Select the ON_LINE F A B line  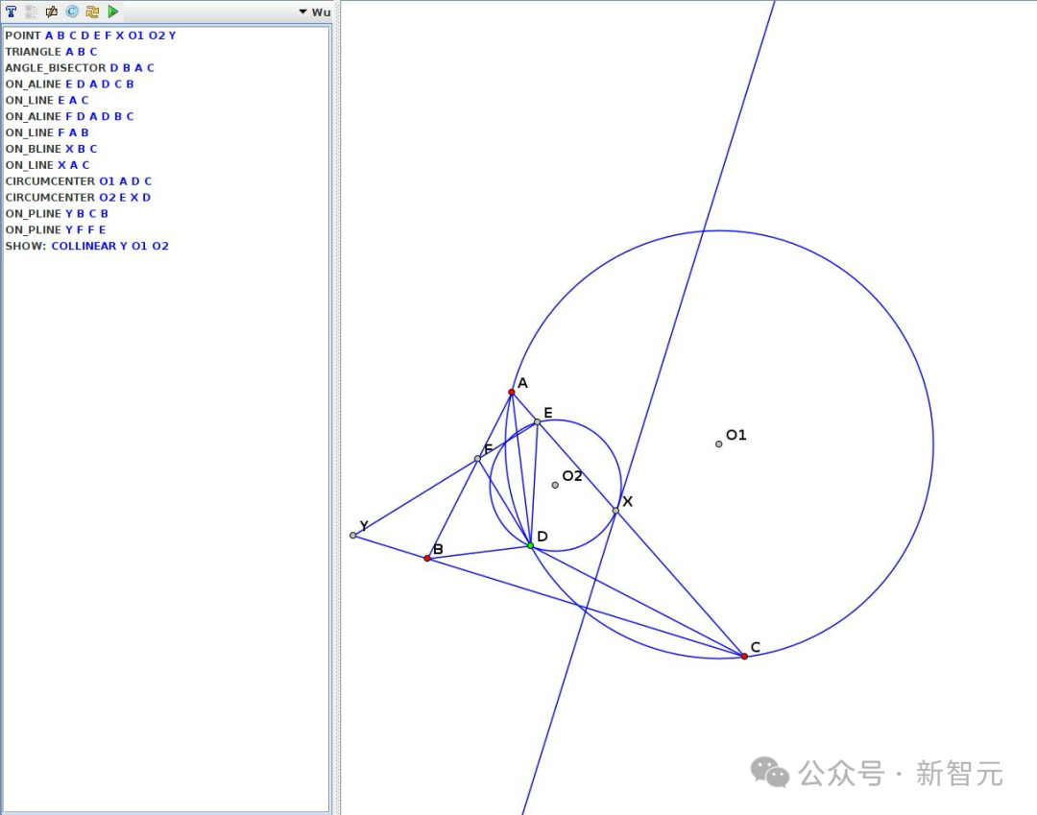[47, 132]
